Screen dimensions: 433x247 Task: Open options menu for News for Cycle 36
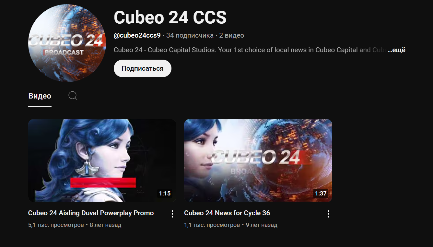click(x=328, y=214)
